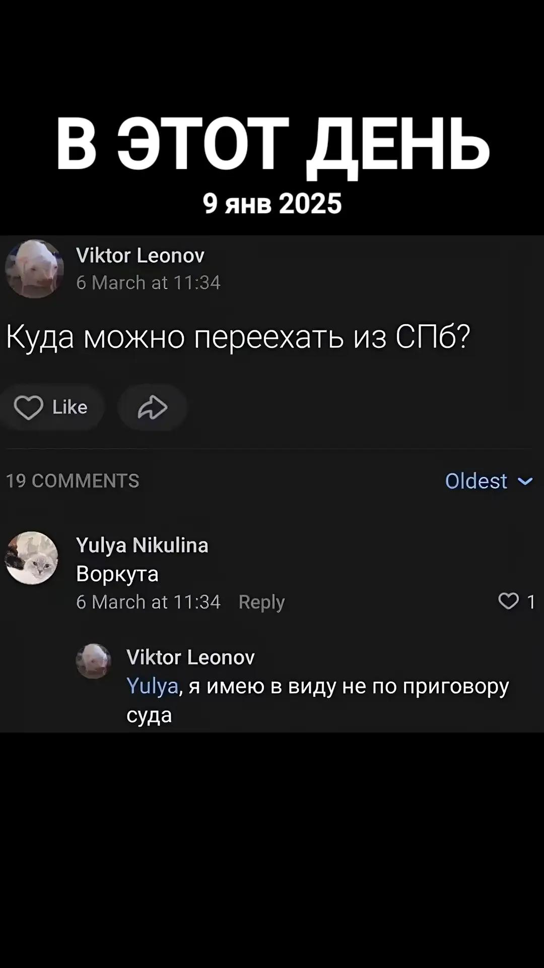Open Viktor Leonov's profile from post header
The image size is (544, 968).
point(140,256)
